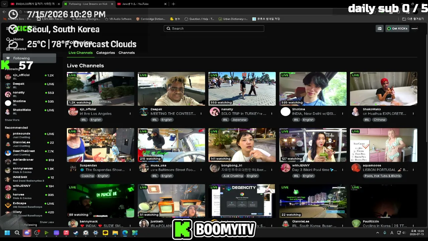Open the layout icon beside Get KICKs
Viewport: 428px width, 241px height.
(x=380, y=28)
